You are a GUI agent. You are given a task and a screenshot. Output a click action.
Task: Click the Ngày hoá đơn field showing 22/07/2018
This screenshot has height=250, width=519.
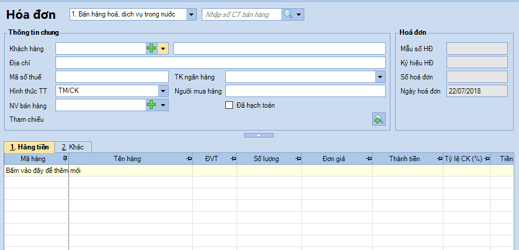pyautogui.click(x=477, y=91)
